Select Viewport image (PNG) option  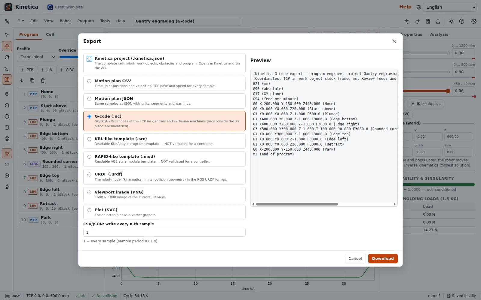(164, 194)
